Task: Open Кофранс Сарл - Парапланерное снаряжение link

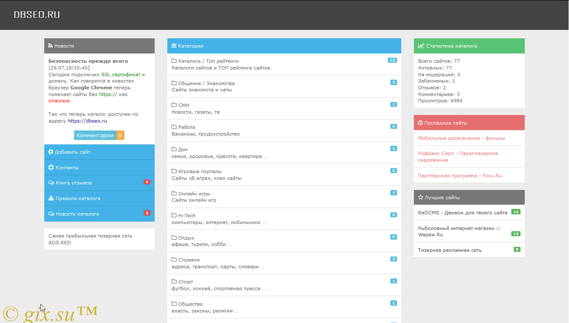Action: 458,157
